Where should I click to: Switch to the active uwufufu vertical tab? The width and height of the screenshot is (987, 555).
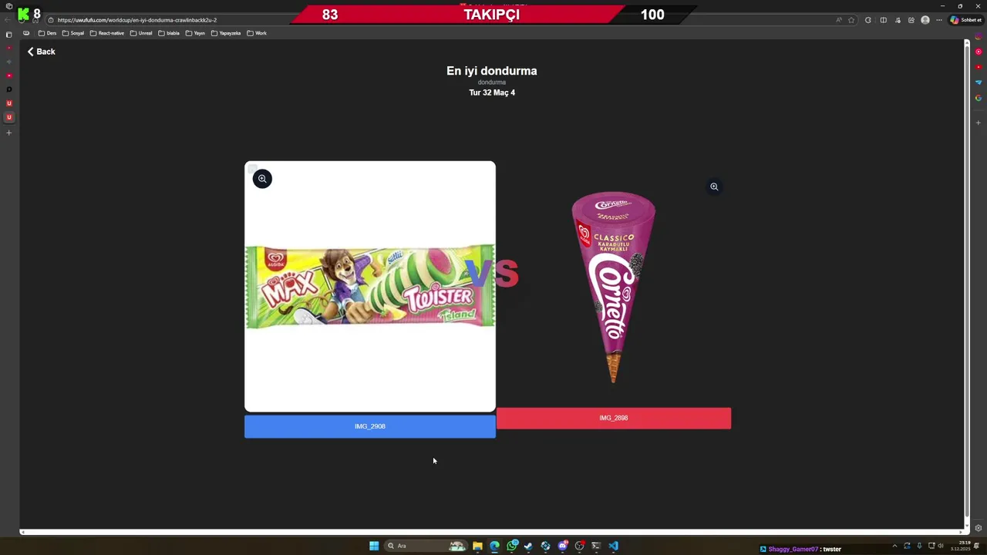(9, 117)
